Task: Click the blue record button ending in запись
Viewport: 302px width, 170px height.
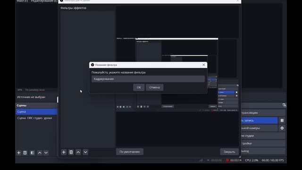Action: pyautogui.click(x=259, y=120)
